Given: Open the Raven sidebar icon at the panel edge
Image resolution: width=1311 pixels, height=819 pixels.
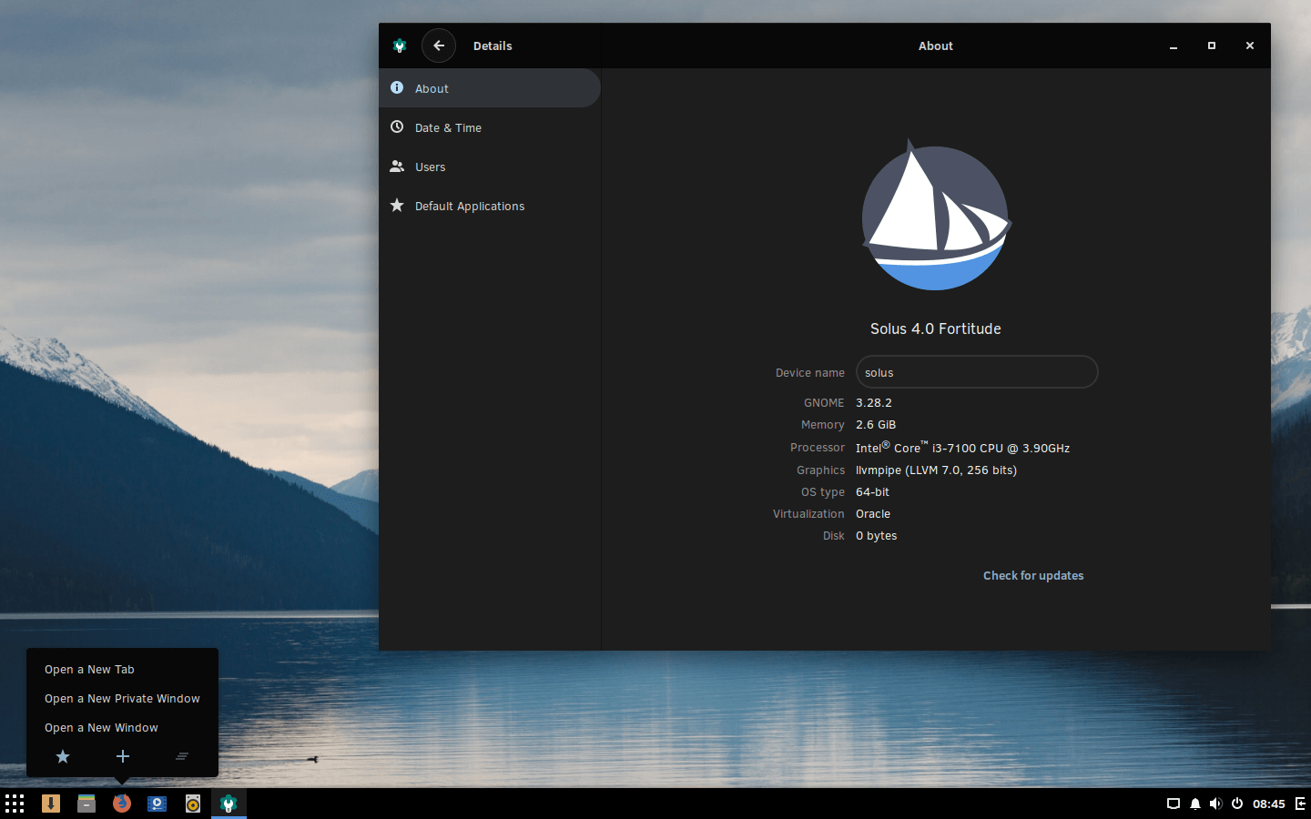Looking at the screenshot, I should point(1300,804).
